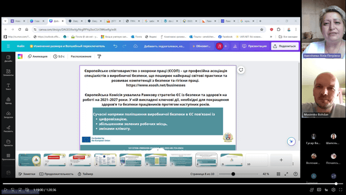Click the undo arrow in Canva header
Image resolution: width=346 pixels, height=195 pixels.
115,46
